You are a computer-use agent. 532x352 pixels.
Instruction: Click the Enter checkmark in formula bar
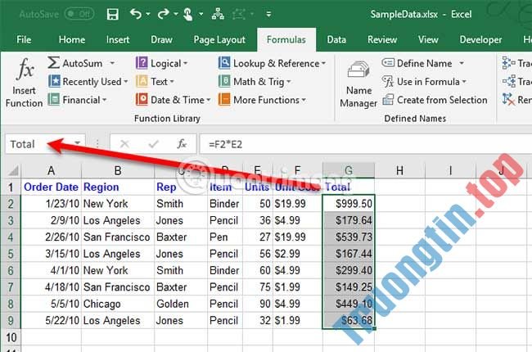[x=153, y=144]
